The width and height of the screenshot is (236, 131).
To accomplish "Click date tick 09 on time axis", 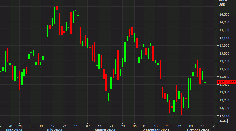I will click(x=191, y=126).
